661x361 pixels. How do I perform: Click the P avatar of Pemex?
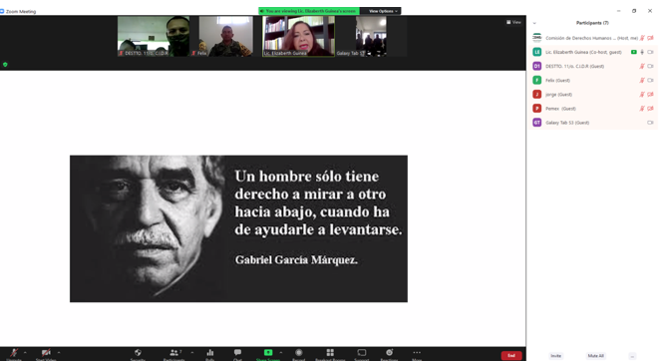tap(537, 109)
